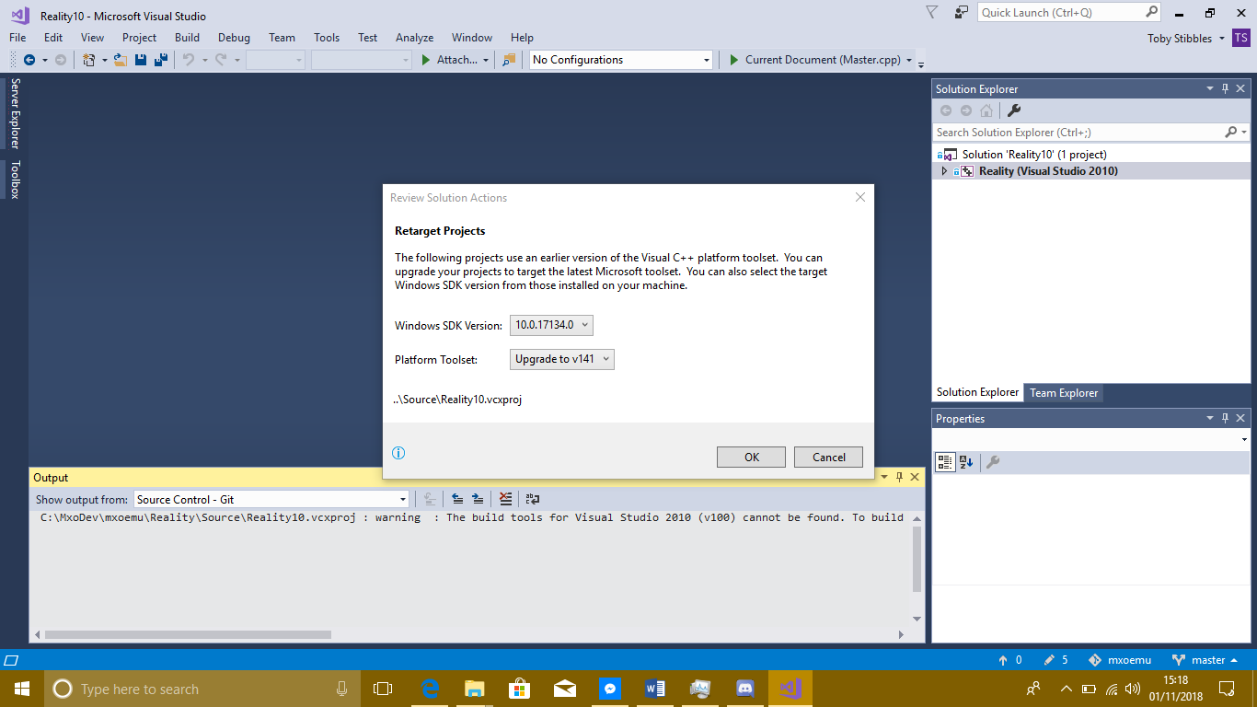Open the Build menu
1257x707 pixels.
tap(187, 38)
